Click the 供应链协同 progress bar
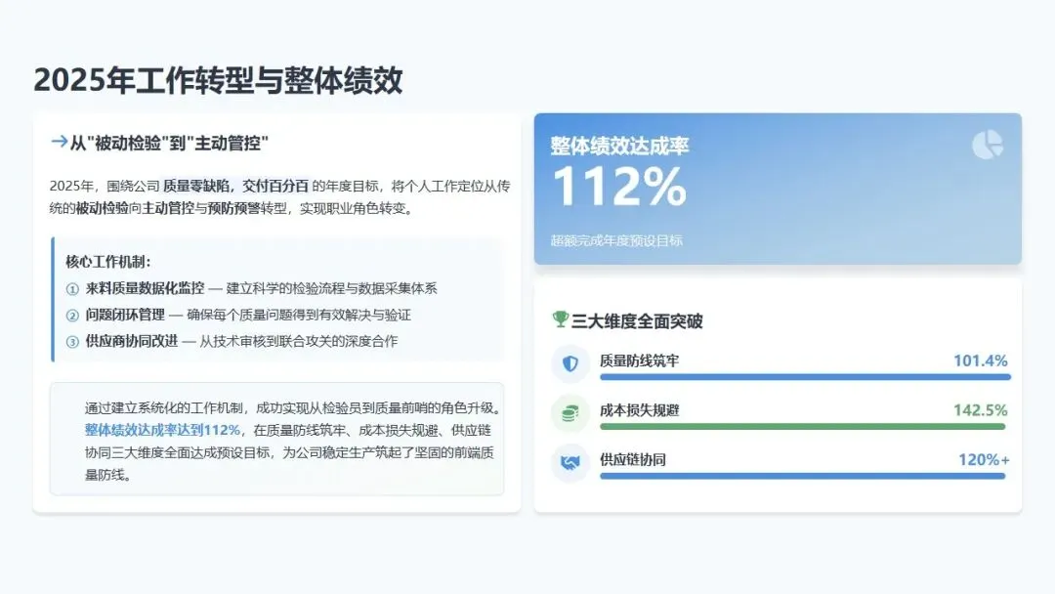1055x594 pixels. [802, 476]
